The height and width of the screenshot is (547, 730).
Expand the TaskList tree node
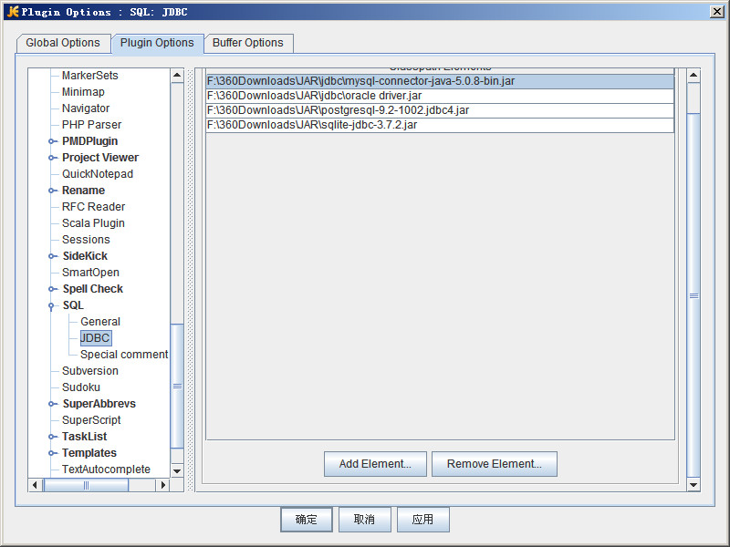(53, 437)
